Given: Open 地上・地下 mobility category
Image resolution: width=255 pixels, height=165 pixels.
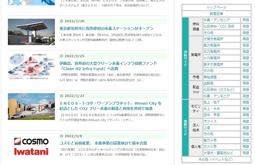Looking at the screenshot, I should [x=212, y=102].
